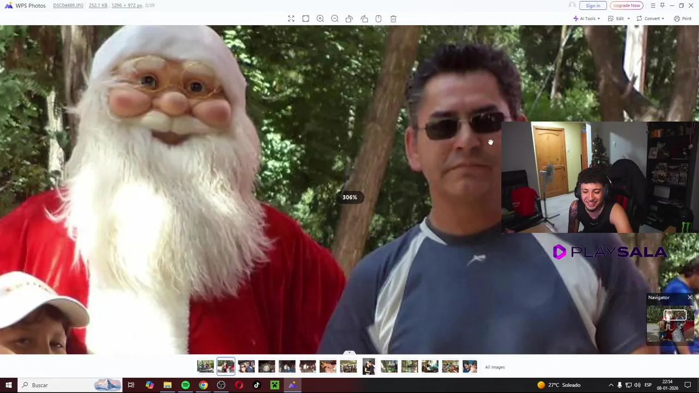This screenshot has width=699, height=393.
Task: Select the sixth filmstrip thumbnail
Action: (x=307, y=366)
